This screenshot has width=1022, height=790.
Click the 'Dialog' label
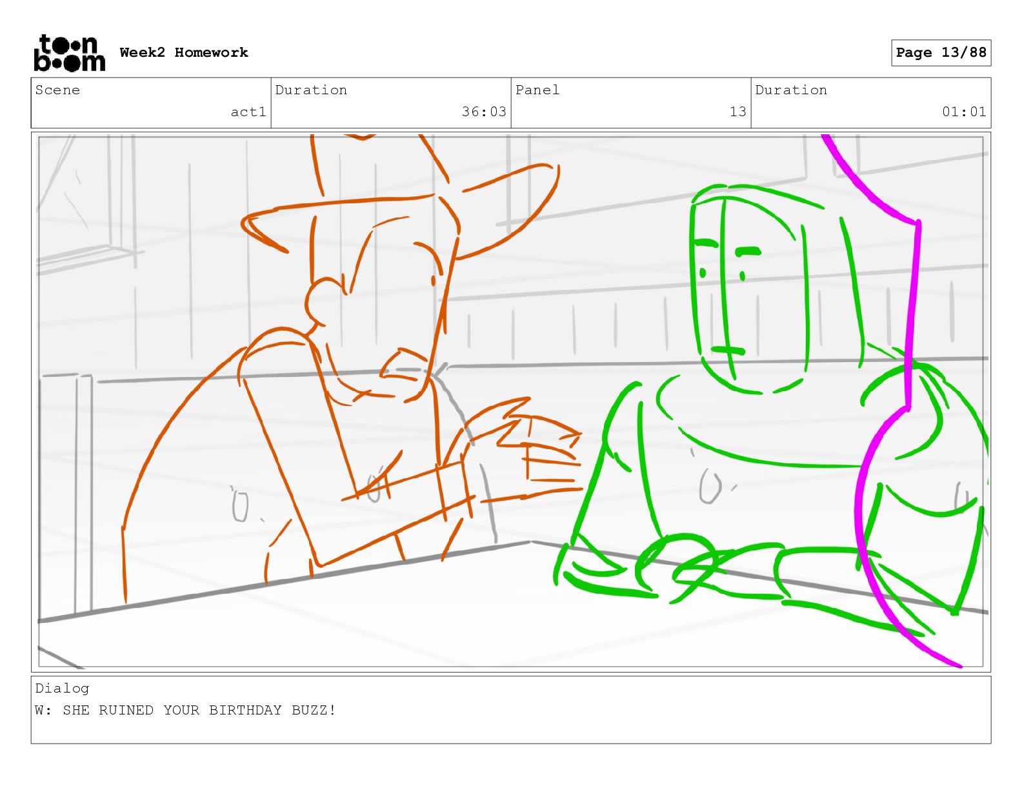click(62, 688)
